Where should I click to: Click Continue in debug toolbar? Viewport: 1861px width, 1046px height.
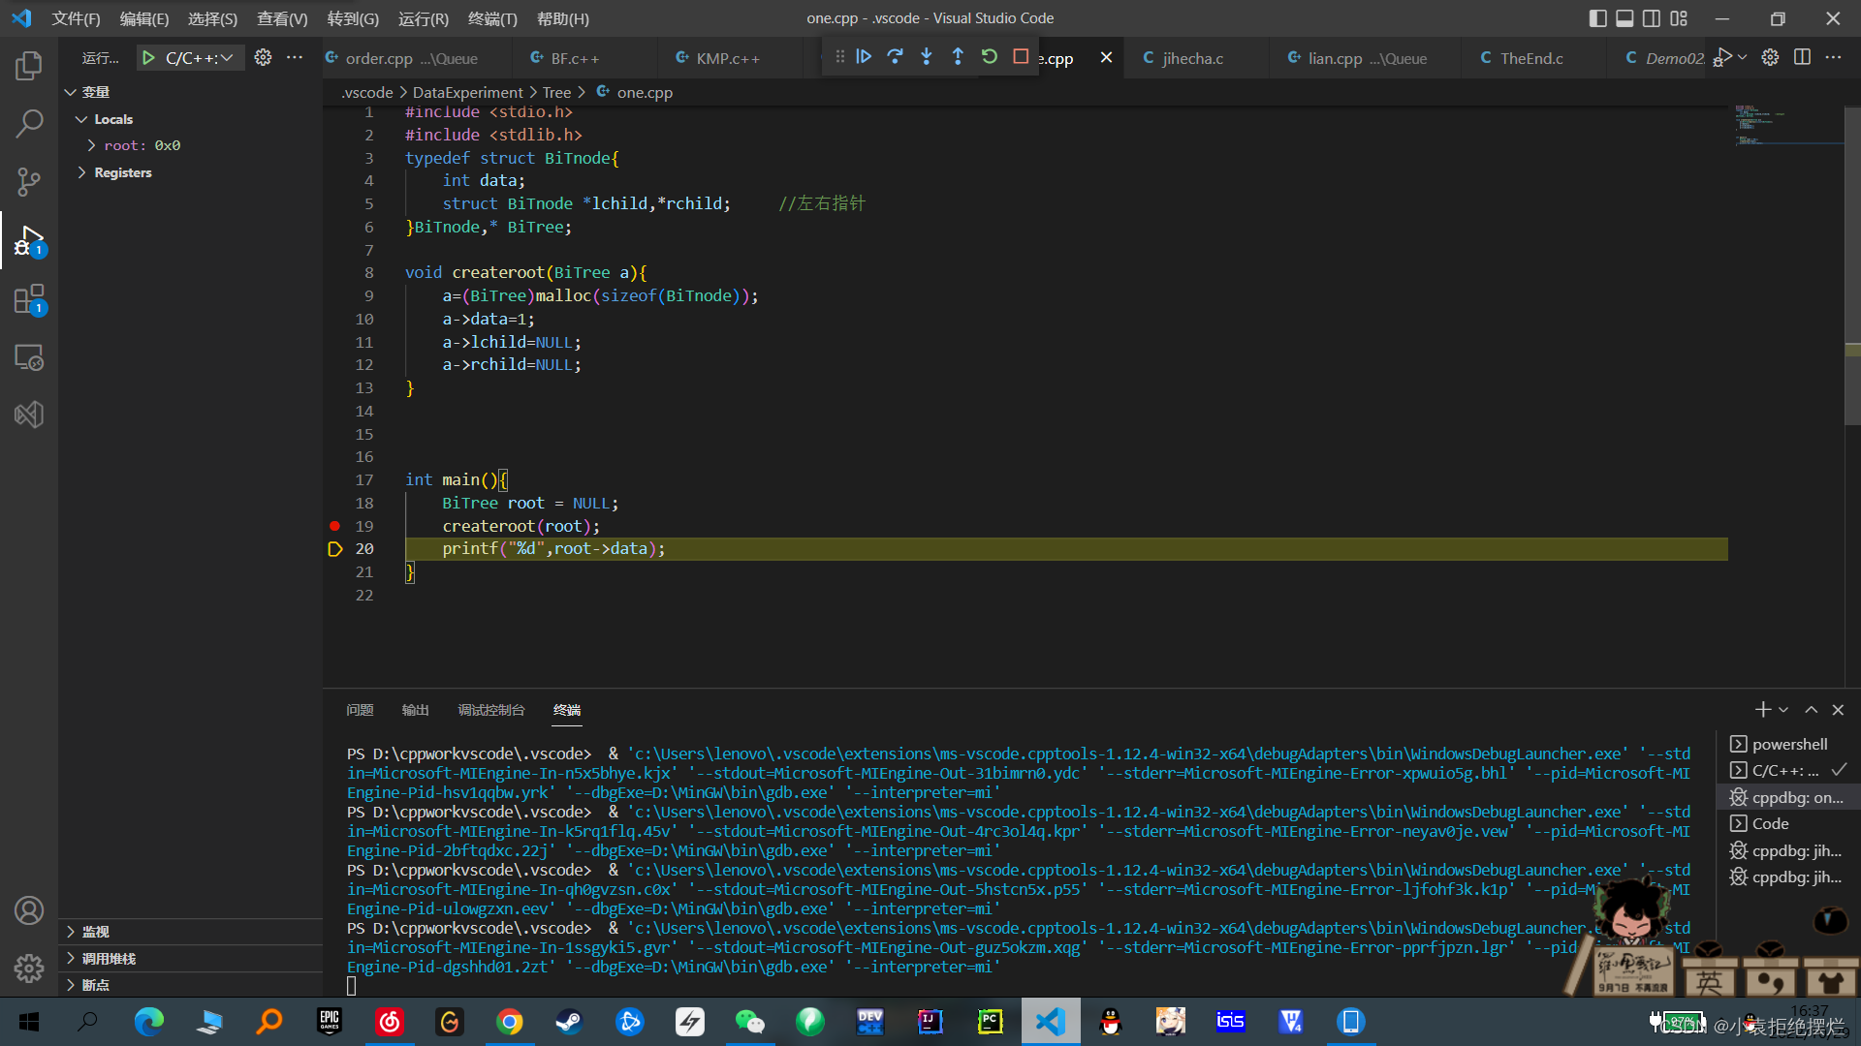pos(864,57)
